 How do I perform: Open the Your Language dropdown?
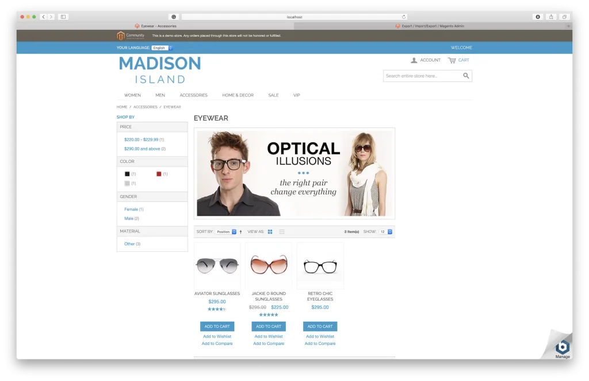coord(162,48)
